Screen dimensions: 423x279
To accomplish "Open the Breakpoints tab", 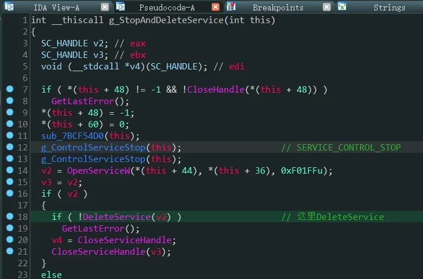I will pyautogui.click(x=278, y=8).
